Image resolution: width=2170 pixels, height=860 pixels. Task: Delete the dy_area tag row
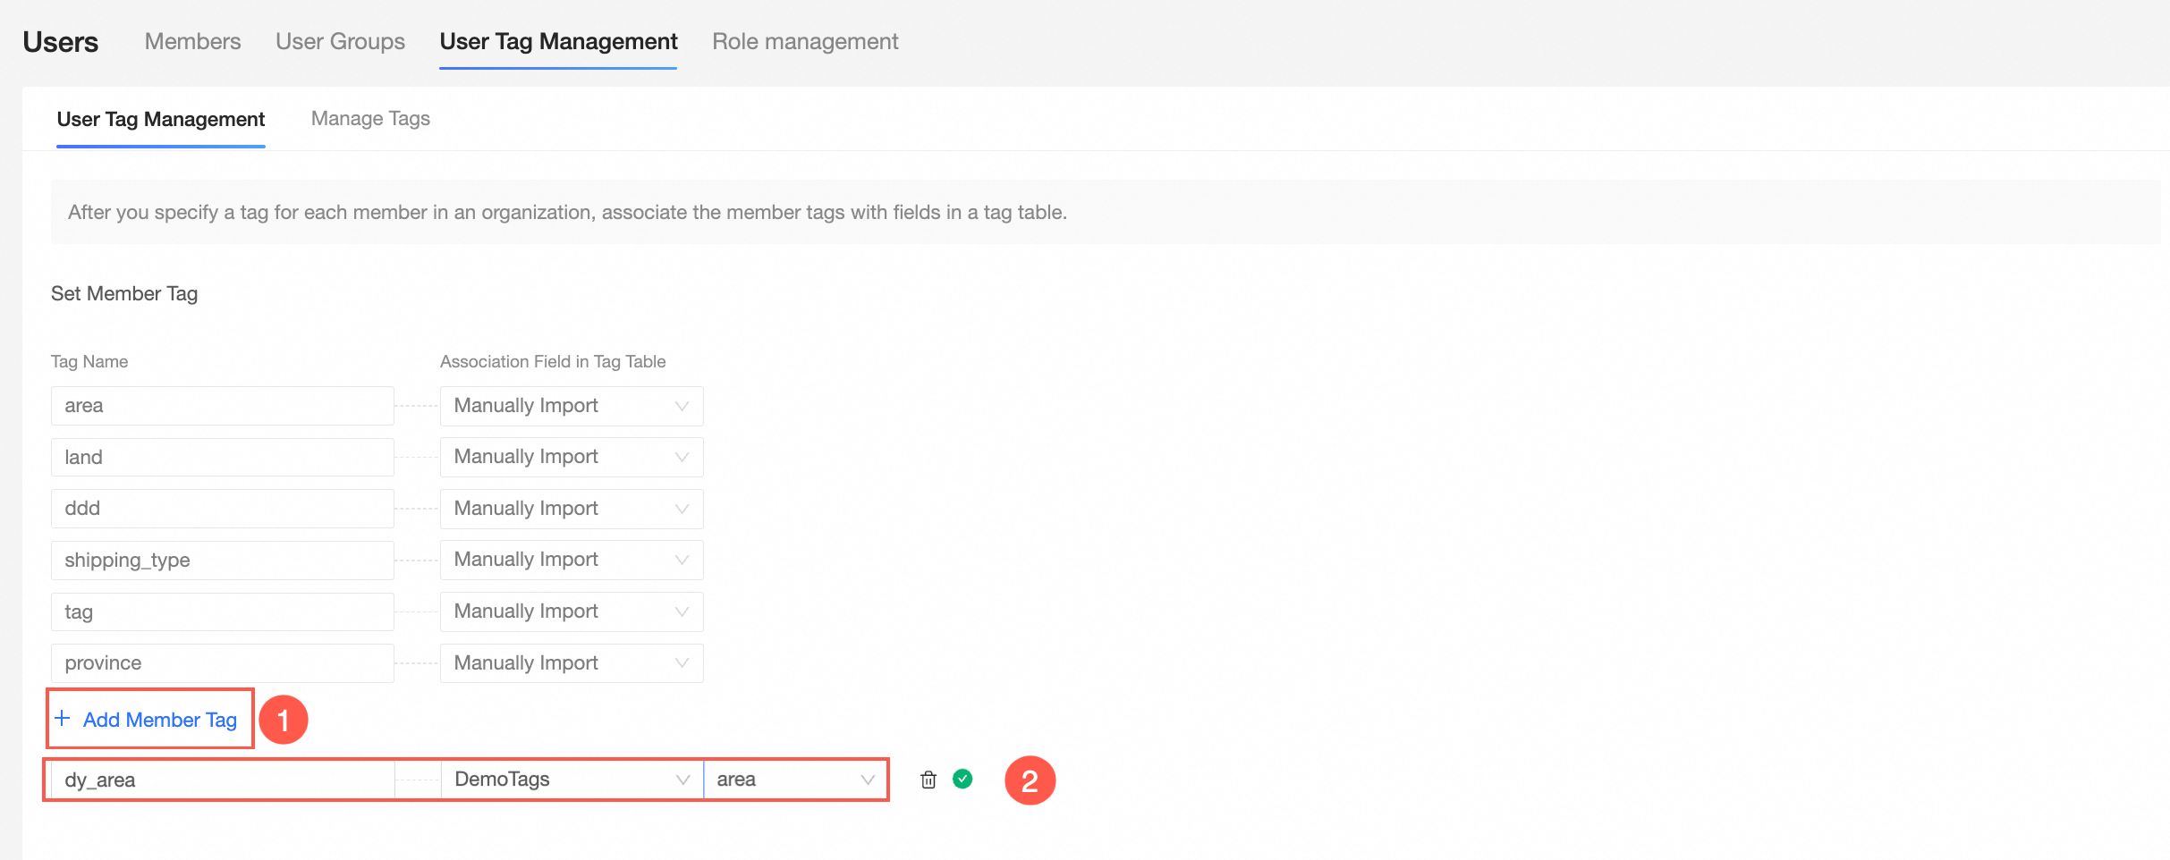click(x=928, y=780)
